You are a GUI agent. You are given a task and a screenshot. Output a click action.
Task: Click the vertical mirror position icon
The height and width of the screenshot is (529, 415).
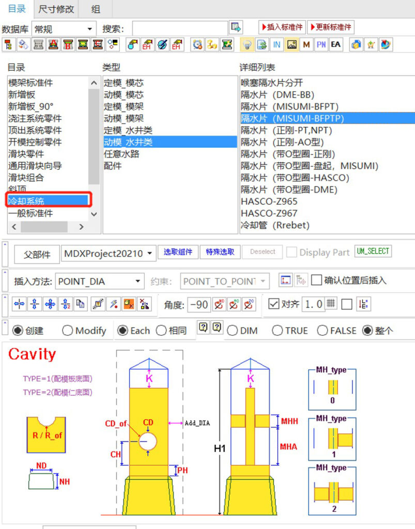pyautogui.click(x=35, y=304)
